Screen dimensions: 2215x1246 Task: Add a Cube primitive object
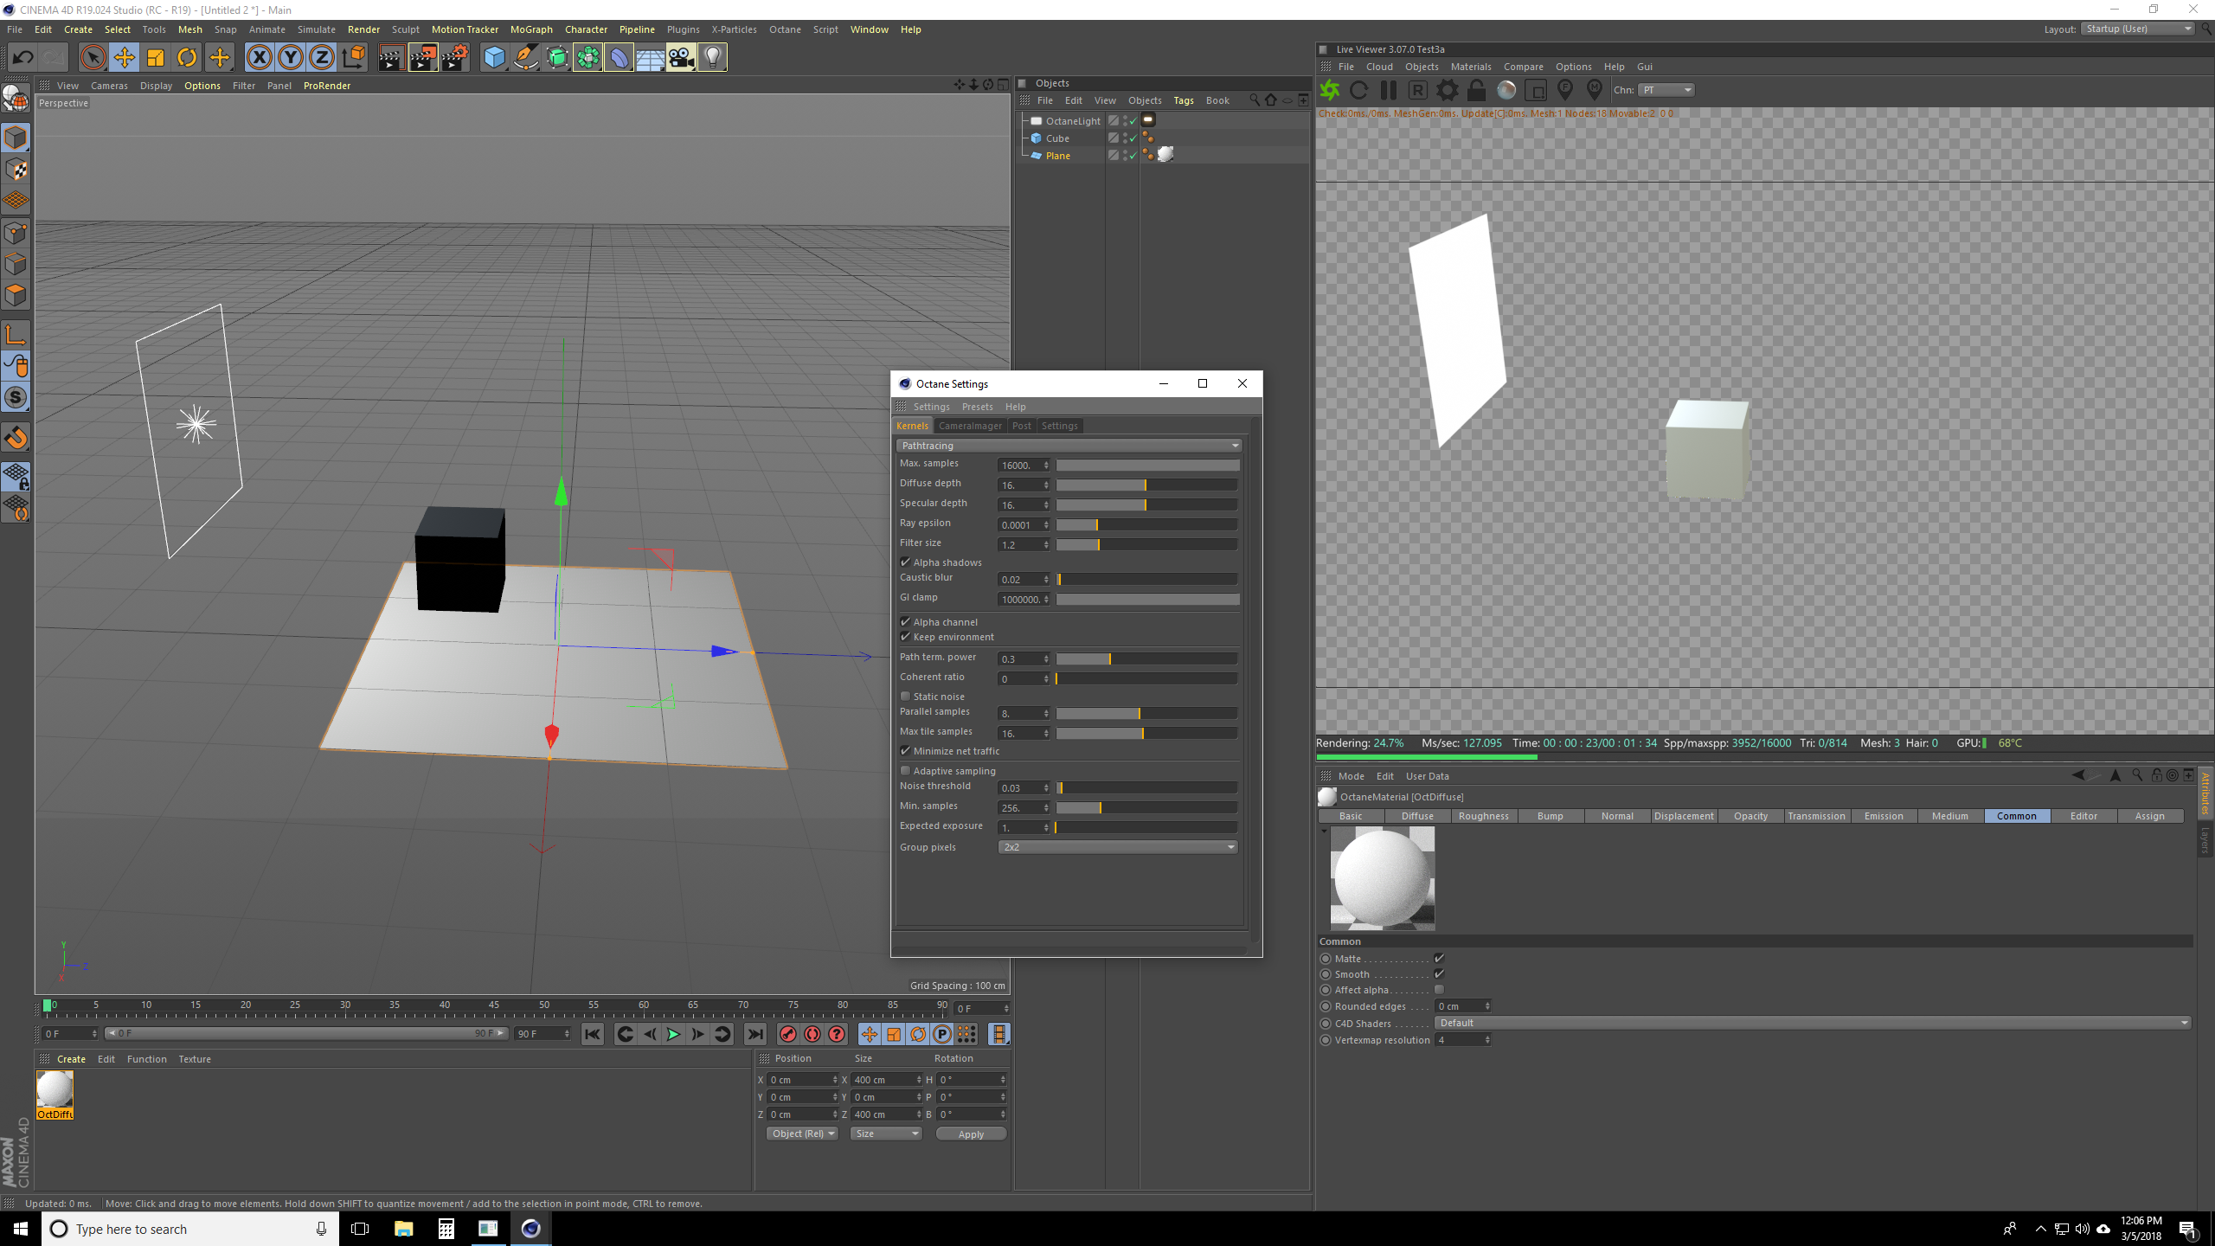coord(494,58)
